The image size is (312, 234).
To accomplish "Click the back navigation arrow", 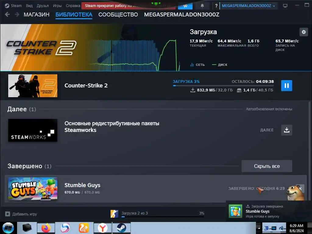I will [x=7, y=14].
